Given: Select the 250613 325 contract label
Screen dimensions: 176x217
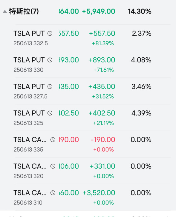Looking at the screenshot, I should coord(28,123).
